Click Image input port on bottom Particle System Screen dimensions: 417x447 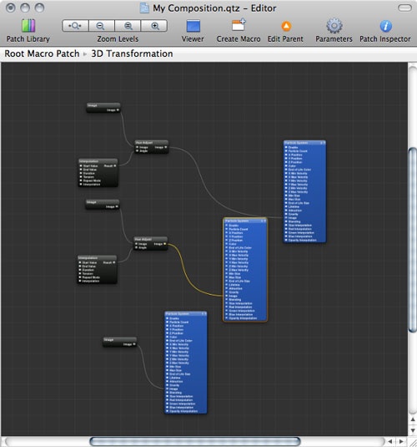pyautogui.click(x=168, y=389)
